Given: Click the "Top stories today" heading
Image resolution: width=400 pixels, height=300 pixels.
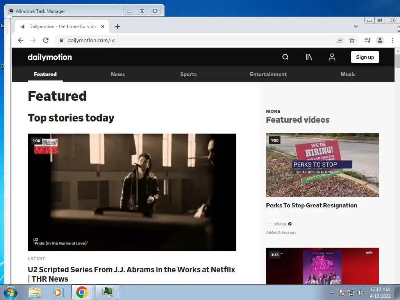Looking at the screenshot, I should [x=71, y=118].
